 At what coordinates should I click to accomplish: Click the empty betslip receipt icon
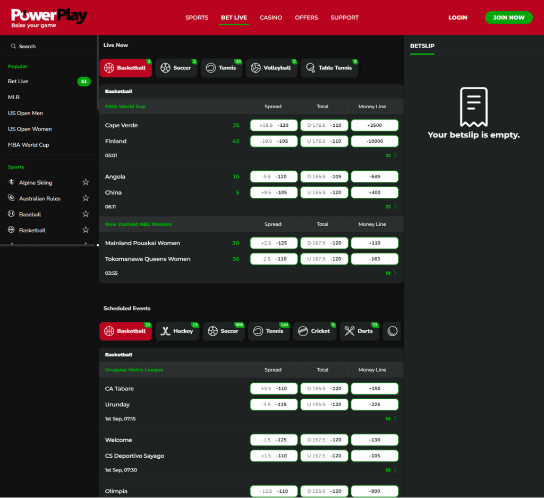(x=473, y=107)
